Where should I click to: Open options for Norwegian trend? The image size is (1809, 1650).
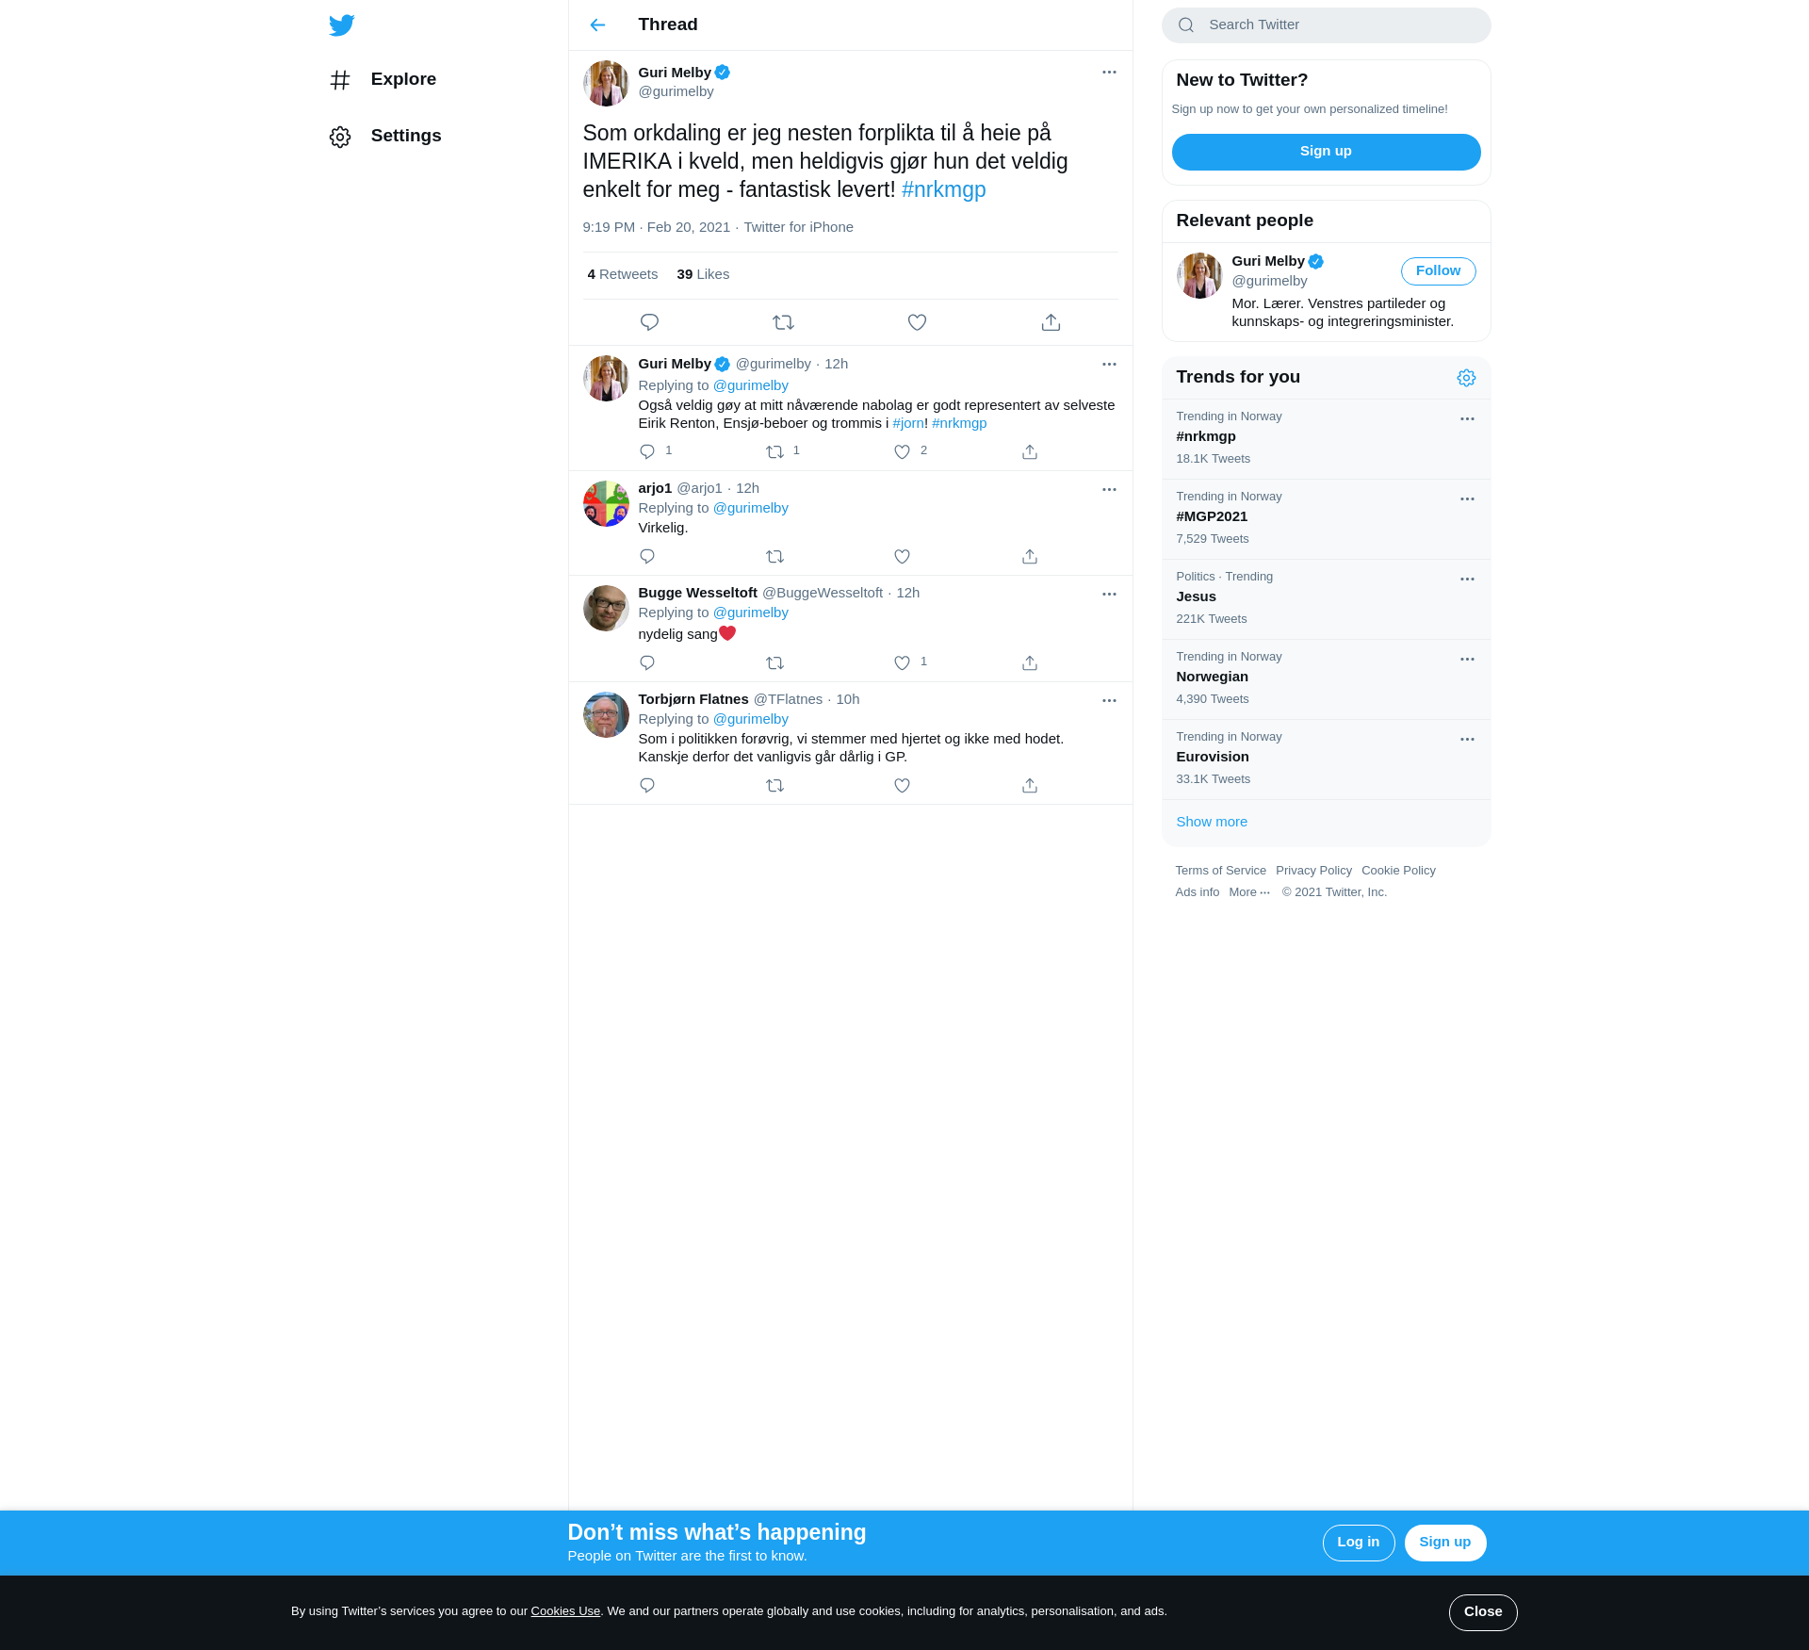[1467, 660]
